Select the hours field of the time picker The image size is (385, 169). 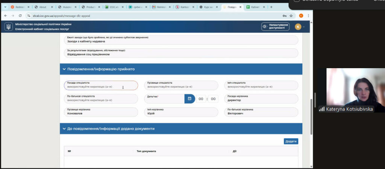click(201, 99)
